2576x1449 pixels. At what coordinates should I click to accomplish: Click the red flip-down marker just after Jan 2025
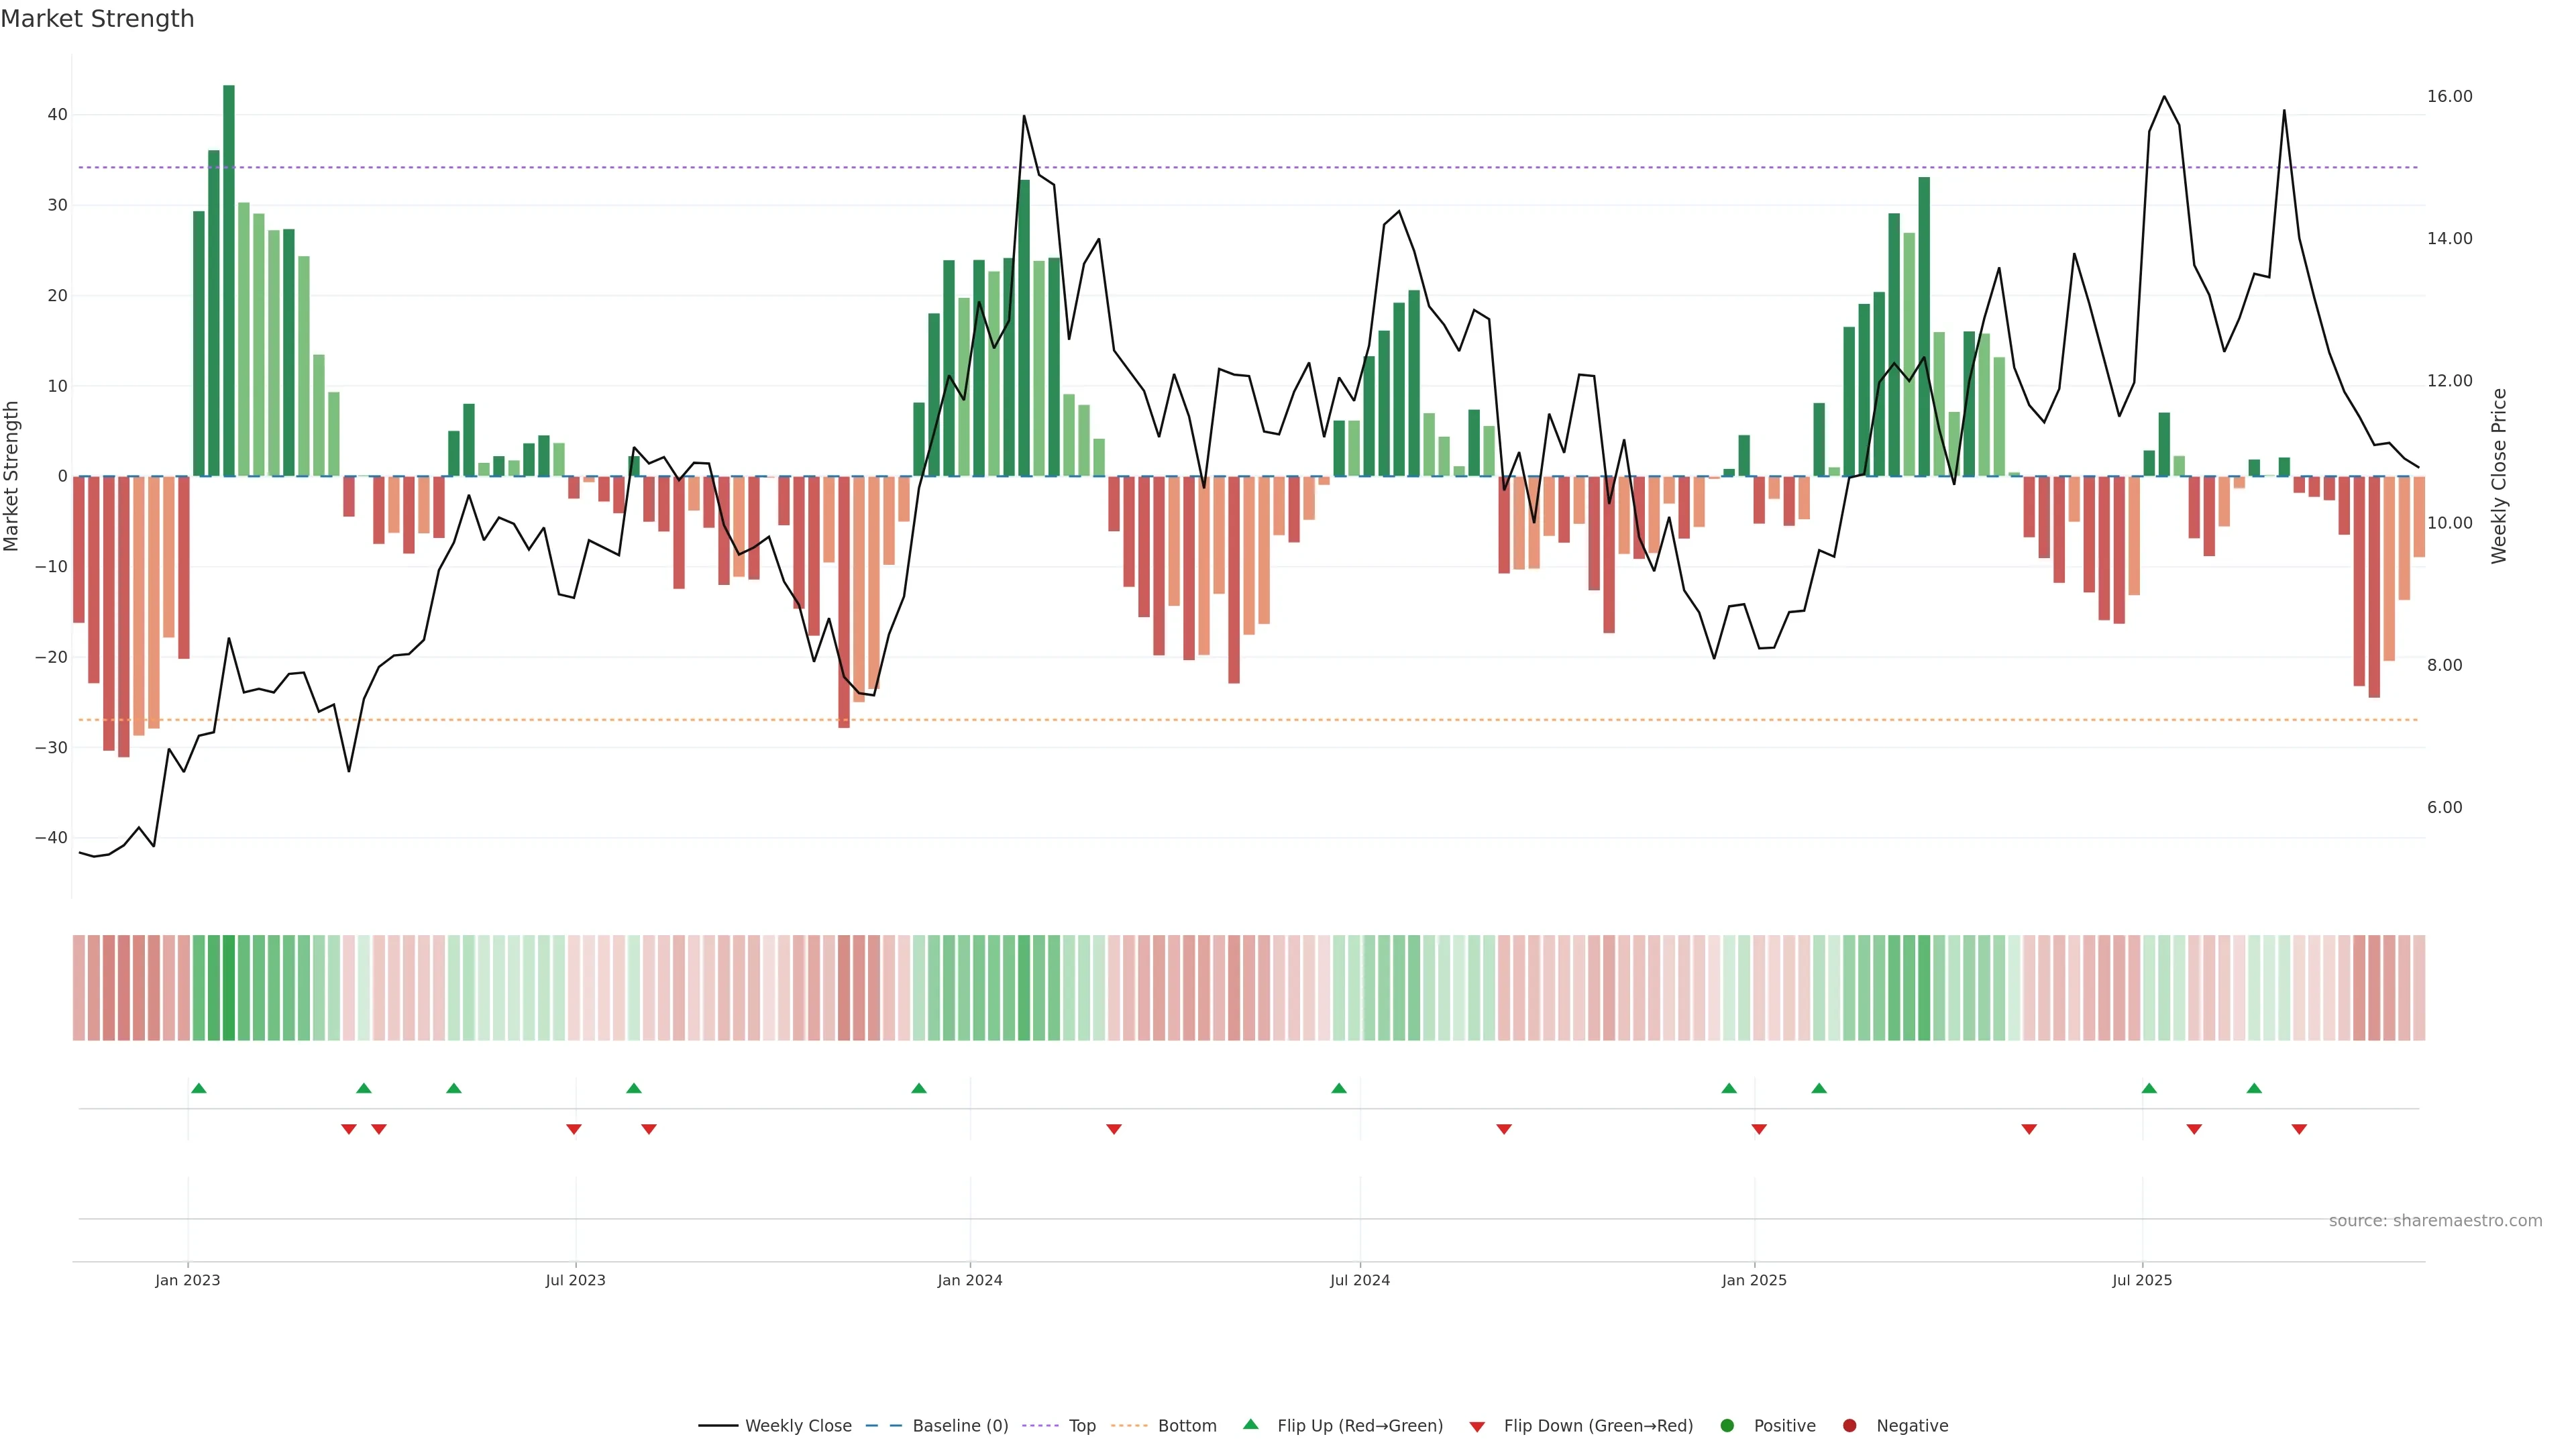(x=1759, y=1129)
